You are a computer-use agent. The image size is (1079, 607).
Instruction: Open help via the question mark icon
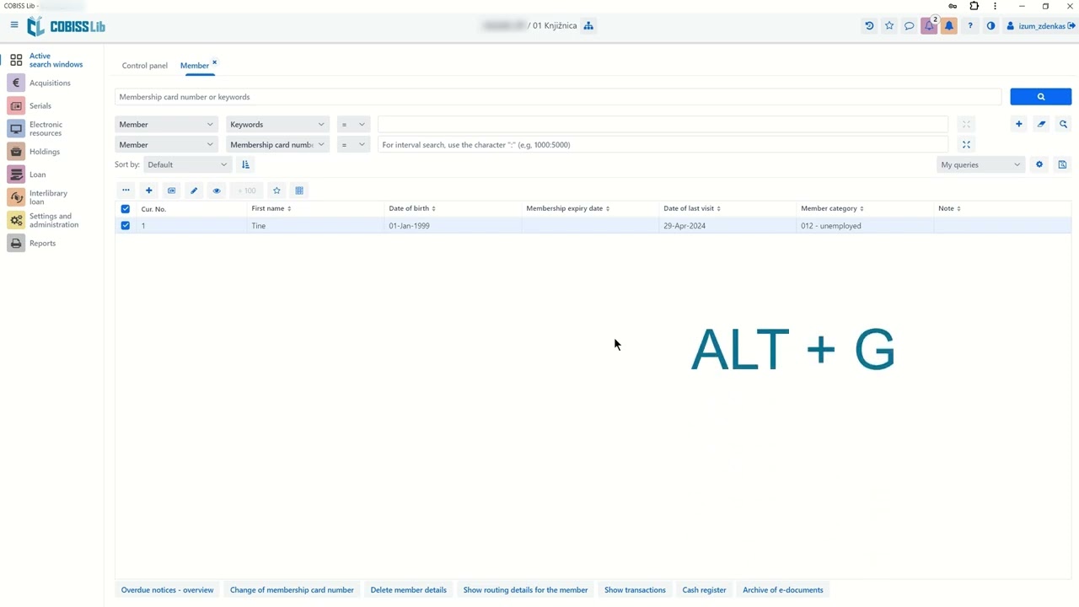click(969, 26)
